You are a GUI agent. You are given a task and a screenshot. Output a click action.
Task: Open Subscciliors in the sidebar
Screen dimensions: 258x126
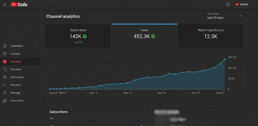pos(17,101)
